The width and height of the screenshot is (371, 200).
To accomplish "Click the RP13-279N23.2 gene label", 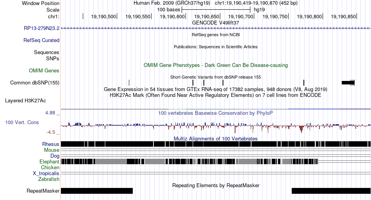I will [x=42, y=28].
